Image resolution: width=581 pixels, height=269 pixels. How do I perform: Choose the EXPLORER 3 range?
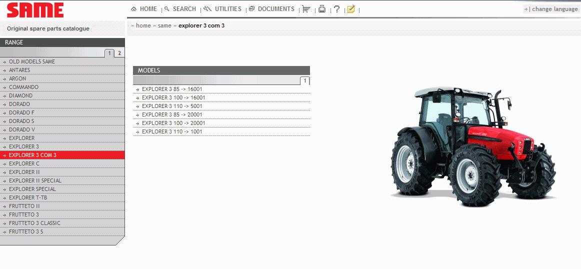(62, 146)
